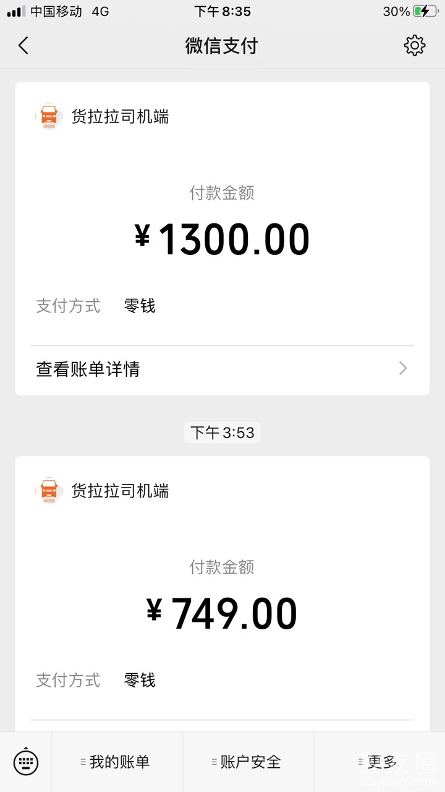Open the settings gear icon
The width and height of the screenshot is (445, 792).
(x=414, y=45)
